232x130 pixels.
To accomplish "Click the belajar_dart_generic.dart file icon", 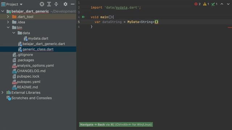I will pyautogui.click(x=20, y=44).
